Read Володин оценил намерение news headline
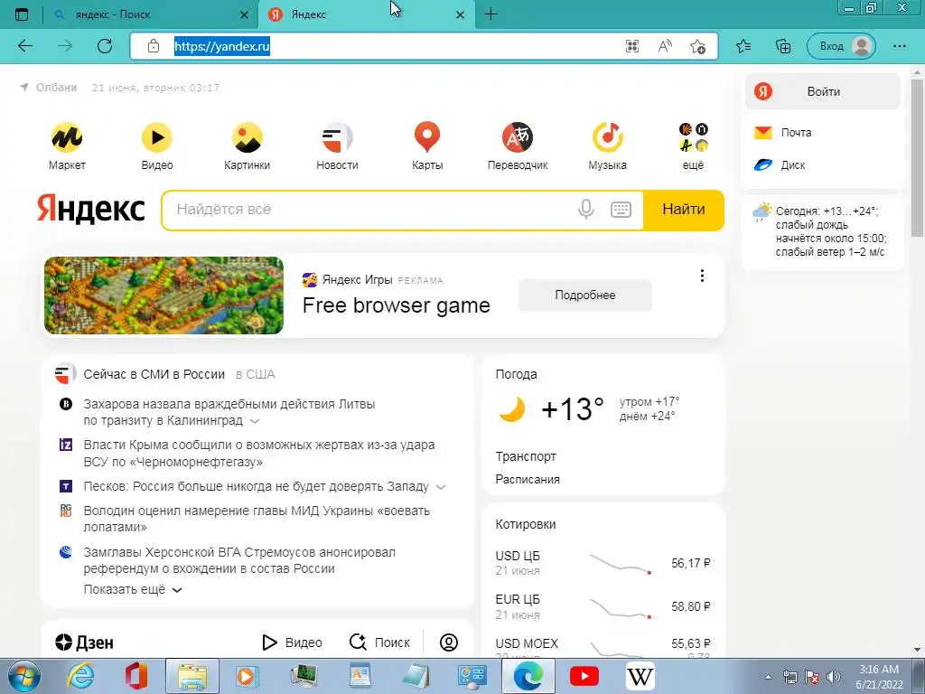Screen dimensions: 925x694 click(257, 519)
